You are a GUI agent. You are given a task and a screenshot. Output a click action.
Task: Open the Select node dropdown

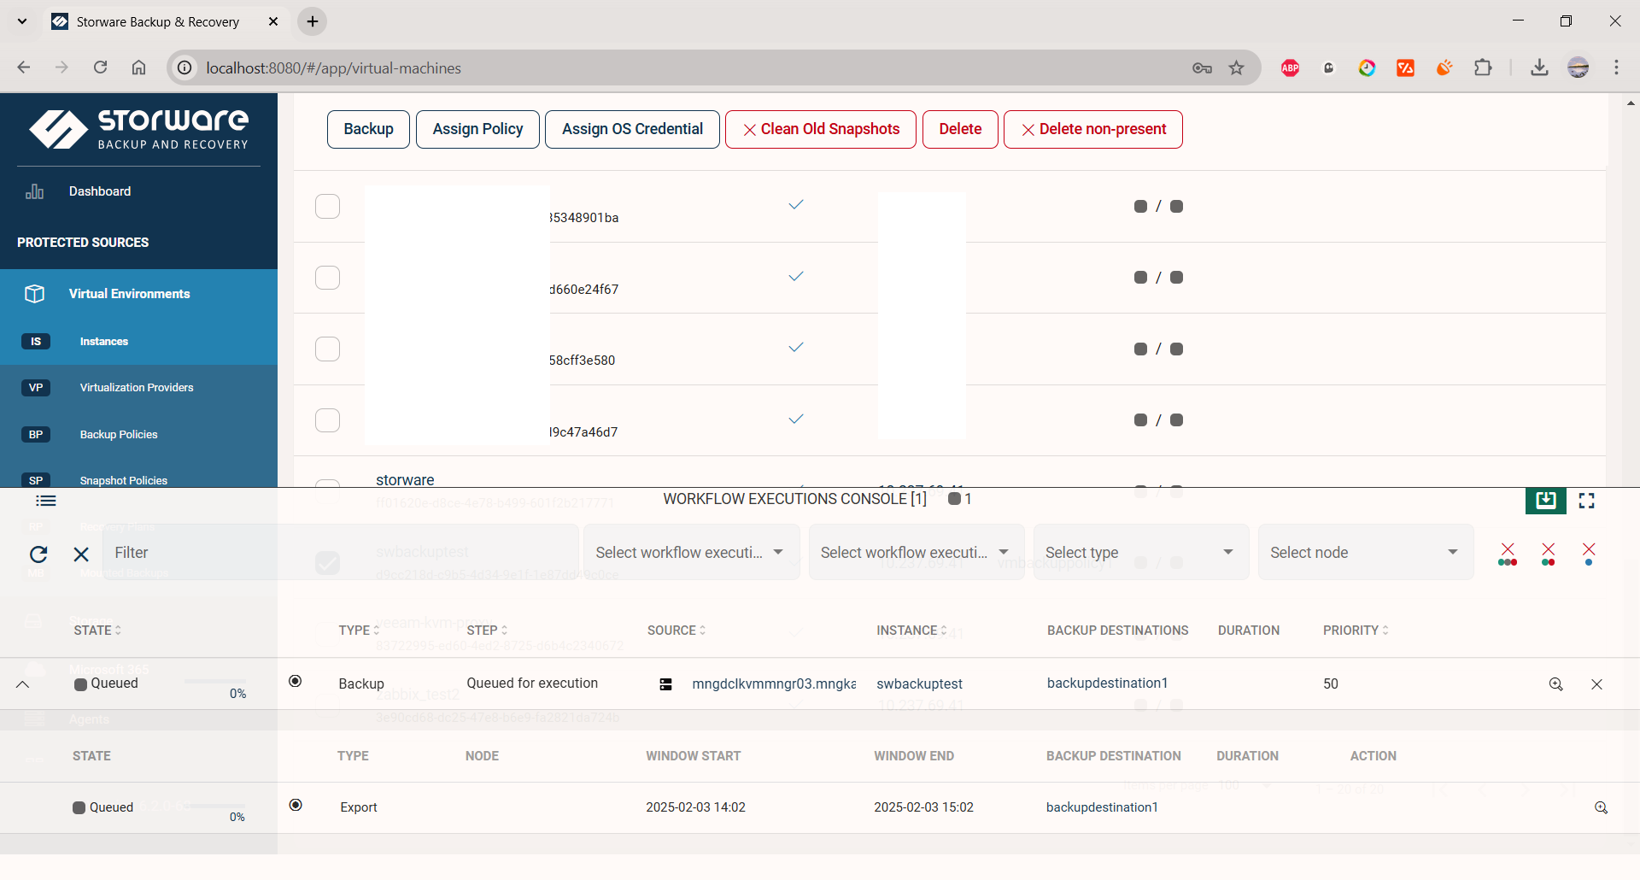[1365, 553]
